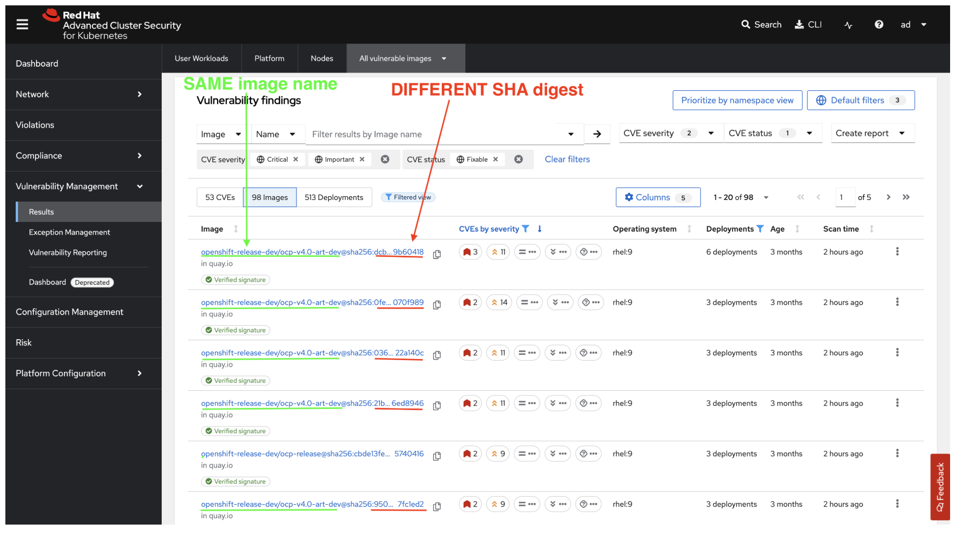This screenshot has width=963, height=545.
Task: Remove the Important severity filter chip
Action: (x=362, y=160)
